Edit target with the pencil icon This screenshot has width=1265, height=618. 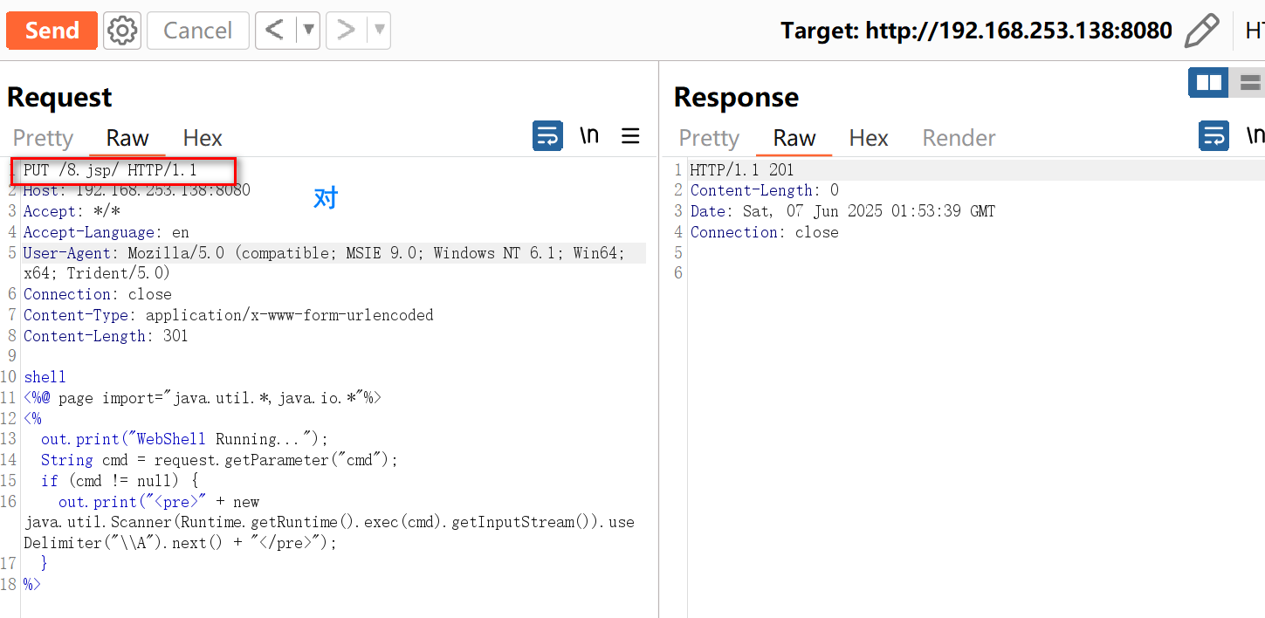tap(1202, 31)
